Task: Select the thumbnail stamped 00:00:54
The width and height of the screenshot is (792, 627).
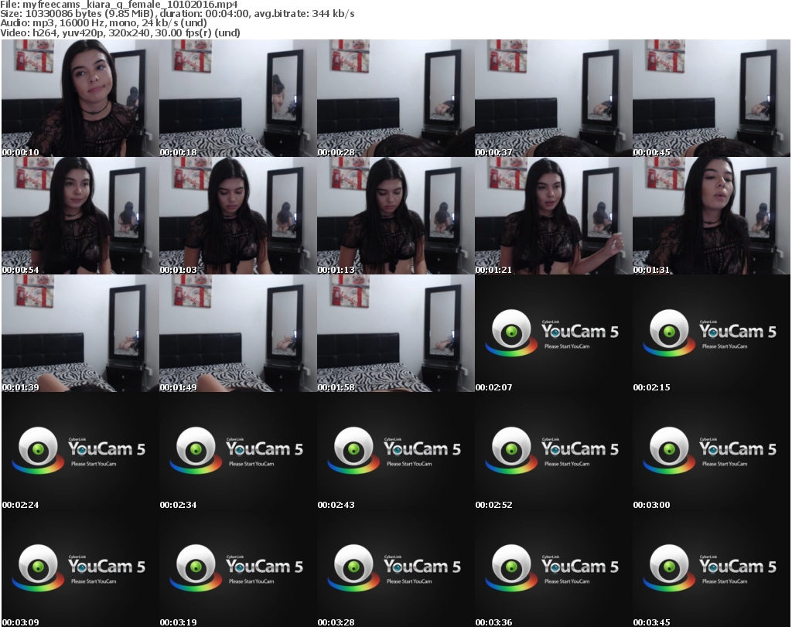Action: pos(80,216)
